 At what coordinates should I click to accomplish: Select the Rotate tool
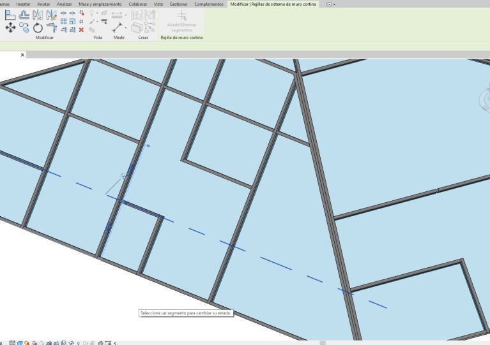point(38,27)
